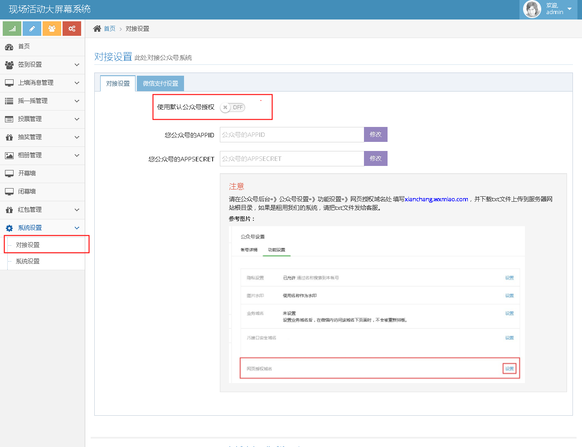Click the dashboard gauge icon beside 首页
Image resolution: width=582 pixels, height=447 pixels.
[9, 47]
